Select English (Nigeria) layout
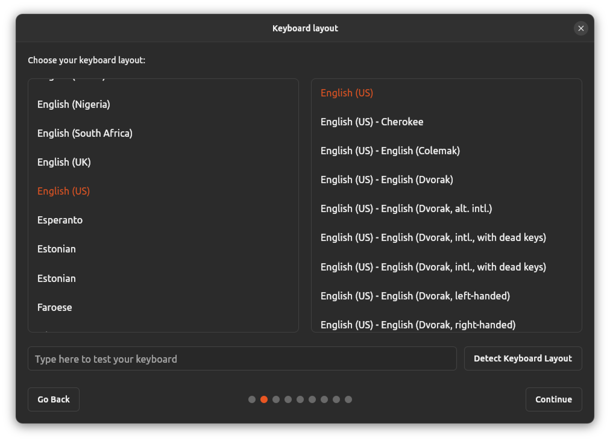Screen dimensions: 610x441 tap(74, 105)
